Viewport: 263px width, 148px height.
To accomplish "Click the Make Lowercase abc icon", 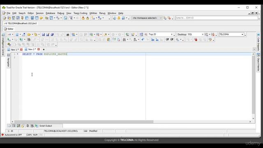I will 157,39.
